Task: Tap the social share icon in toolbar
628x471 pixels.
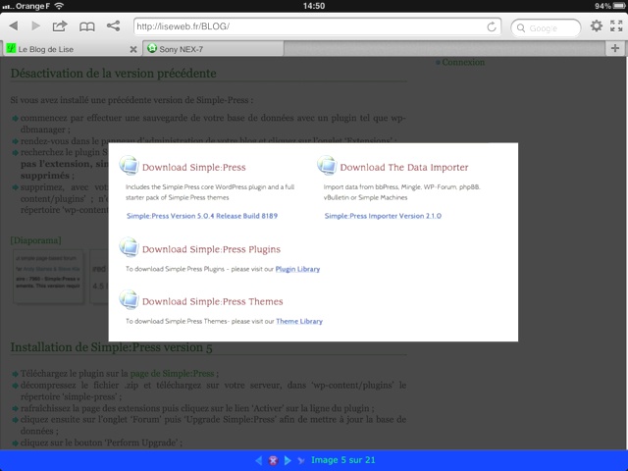Action: pyautogui.click(x=113, y=26)
